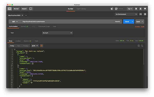Toggle the sidebar panel icon
Screen dimensions: 154x97
point(9,9)
